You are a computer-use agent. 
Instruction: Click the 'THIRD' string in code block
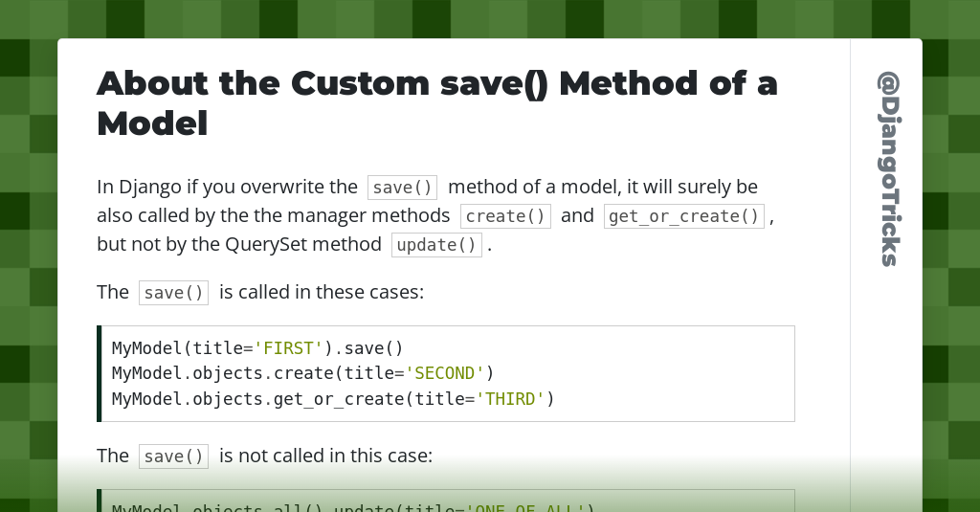point(511,399)
